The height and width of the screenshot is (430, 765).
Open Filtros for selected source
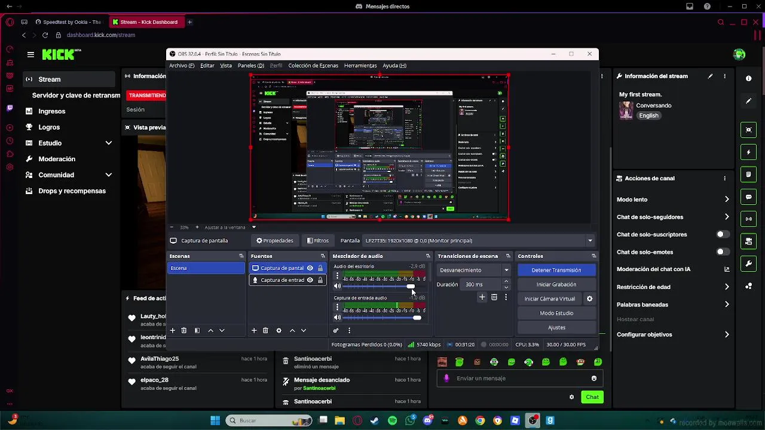click(318, 241)
